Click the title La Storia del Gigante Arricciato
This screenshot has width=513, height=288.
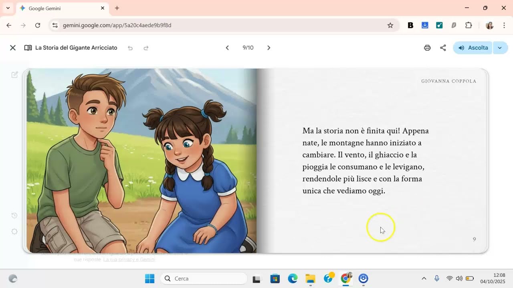(x=76, y=48)
